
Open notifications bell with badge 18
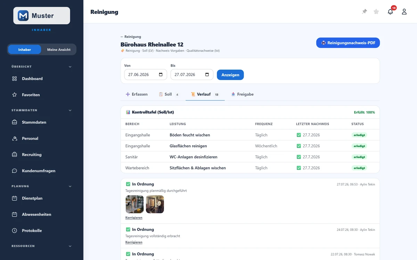point(391,11)
